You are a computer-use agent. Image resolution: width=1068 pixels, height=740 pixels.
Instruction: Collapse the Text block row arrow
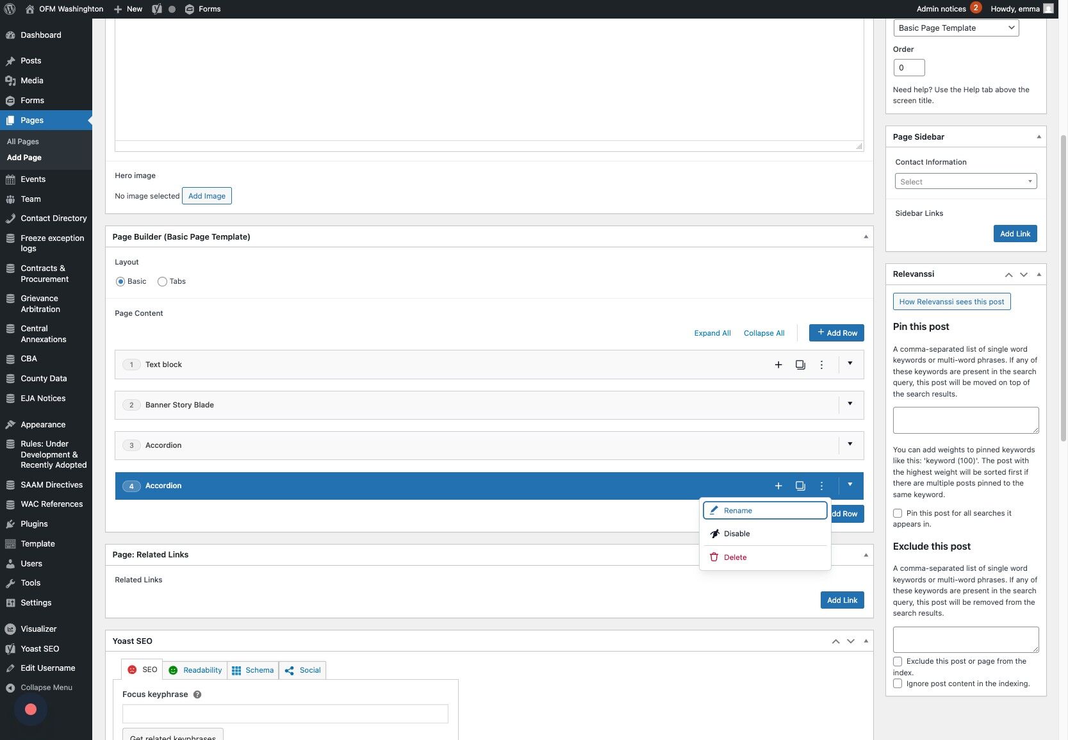click(850, 364)
